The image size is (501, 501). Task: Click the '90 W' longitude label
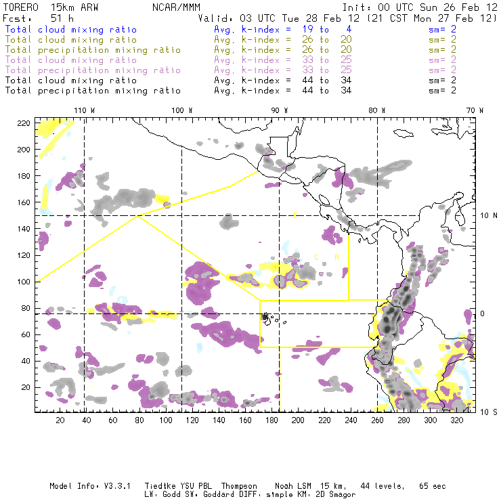pyautogui.click(x=280, y=110)
